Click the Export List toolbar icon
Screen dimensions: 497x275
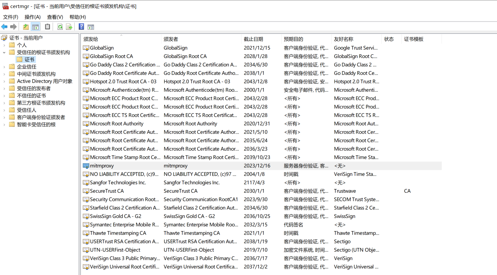(x=69, y=27)
